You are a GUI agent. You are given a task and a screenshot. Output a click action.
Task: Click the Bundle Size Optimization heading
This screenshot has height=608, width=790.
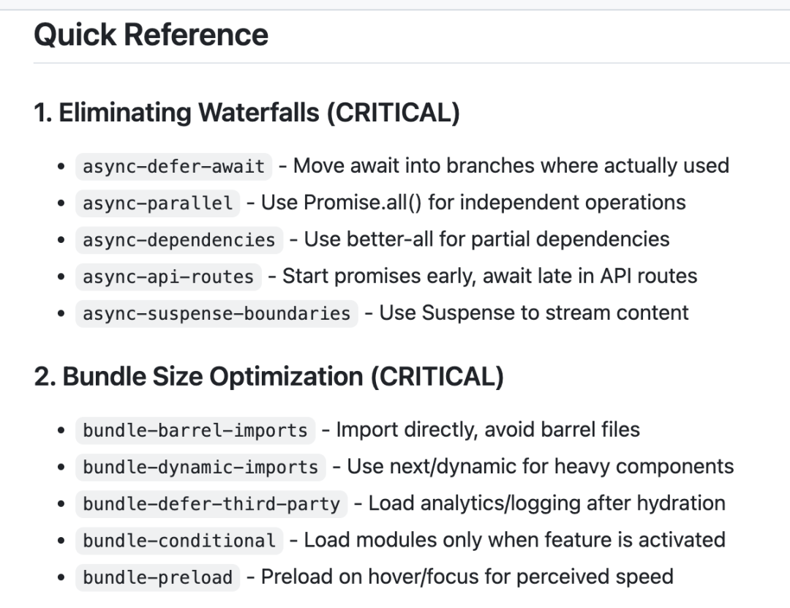tap(268, 377)
